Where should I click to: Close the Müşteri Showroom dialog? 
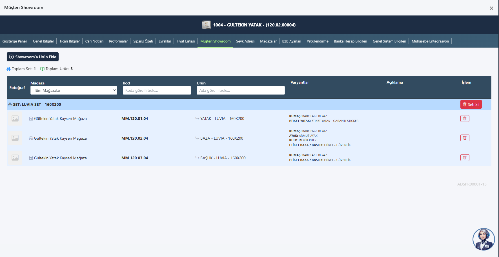pyautogui.click(x=491, y=8)
